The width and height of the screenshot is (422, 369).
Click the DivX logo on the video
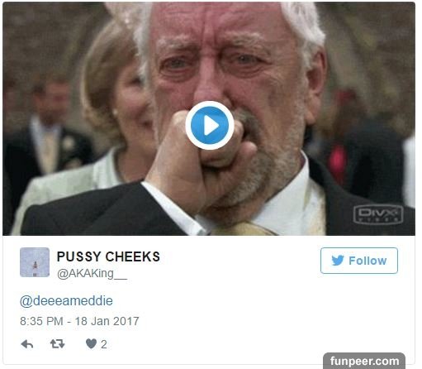point(378,214)
